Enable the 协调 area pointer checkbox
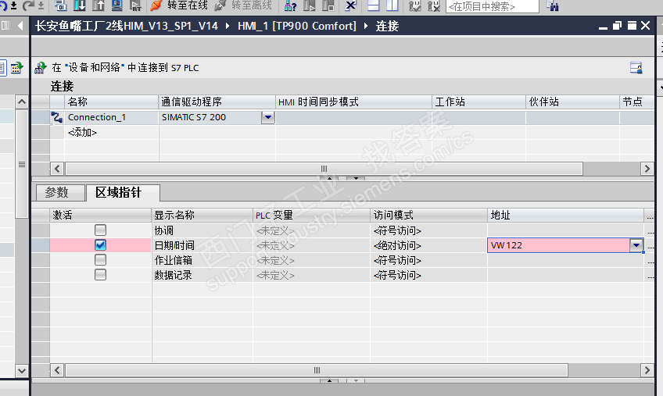The image size is (663, 396). pos(100,230)
